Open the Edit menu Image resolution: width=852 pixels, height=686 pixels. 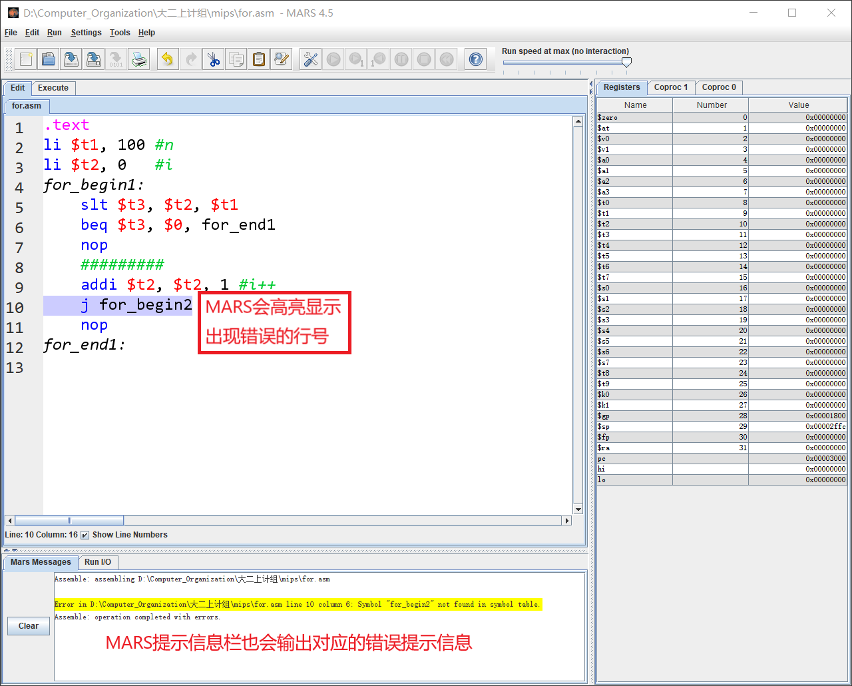pos(32,33)
